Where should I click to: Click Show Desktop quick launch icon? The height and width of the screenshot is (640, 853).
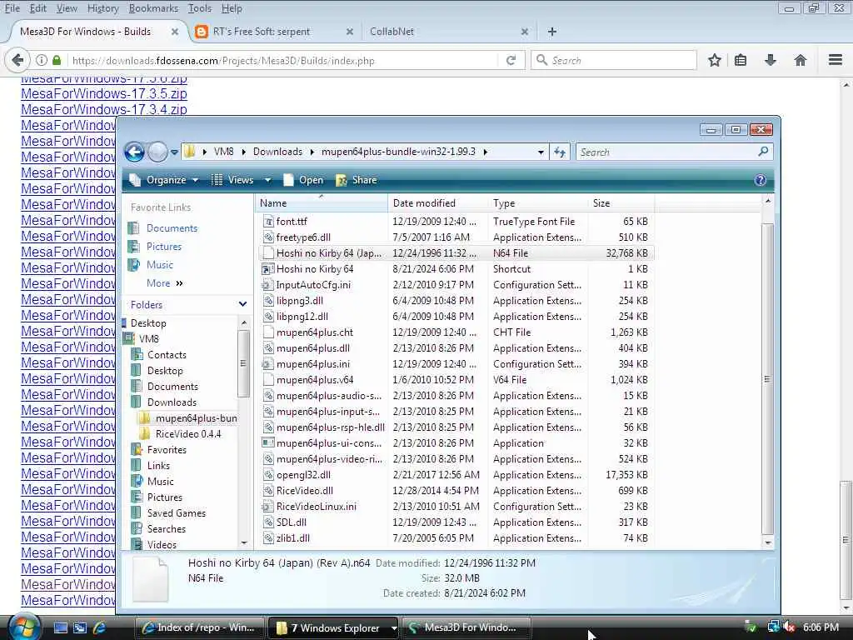pos(60,627)
